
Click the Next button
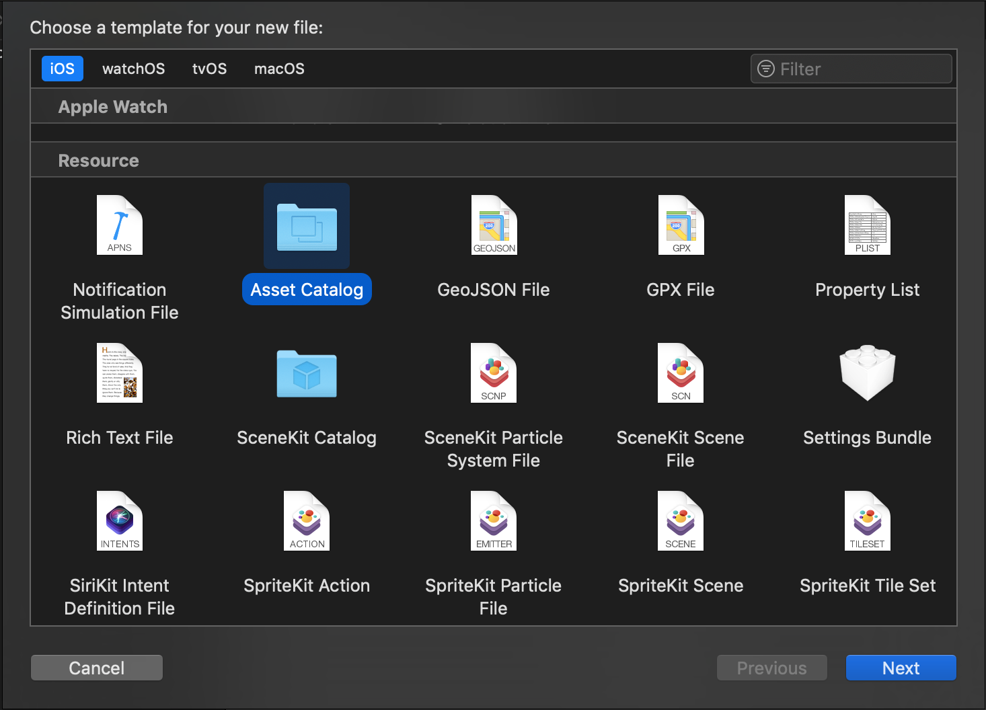pos(901,668)
